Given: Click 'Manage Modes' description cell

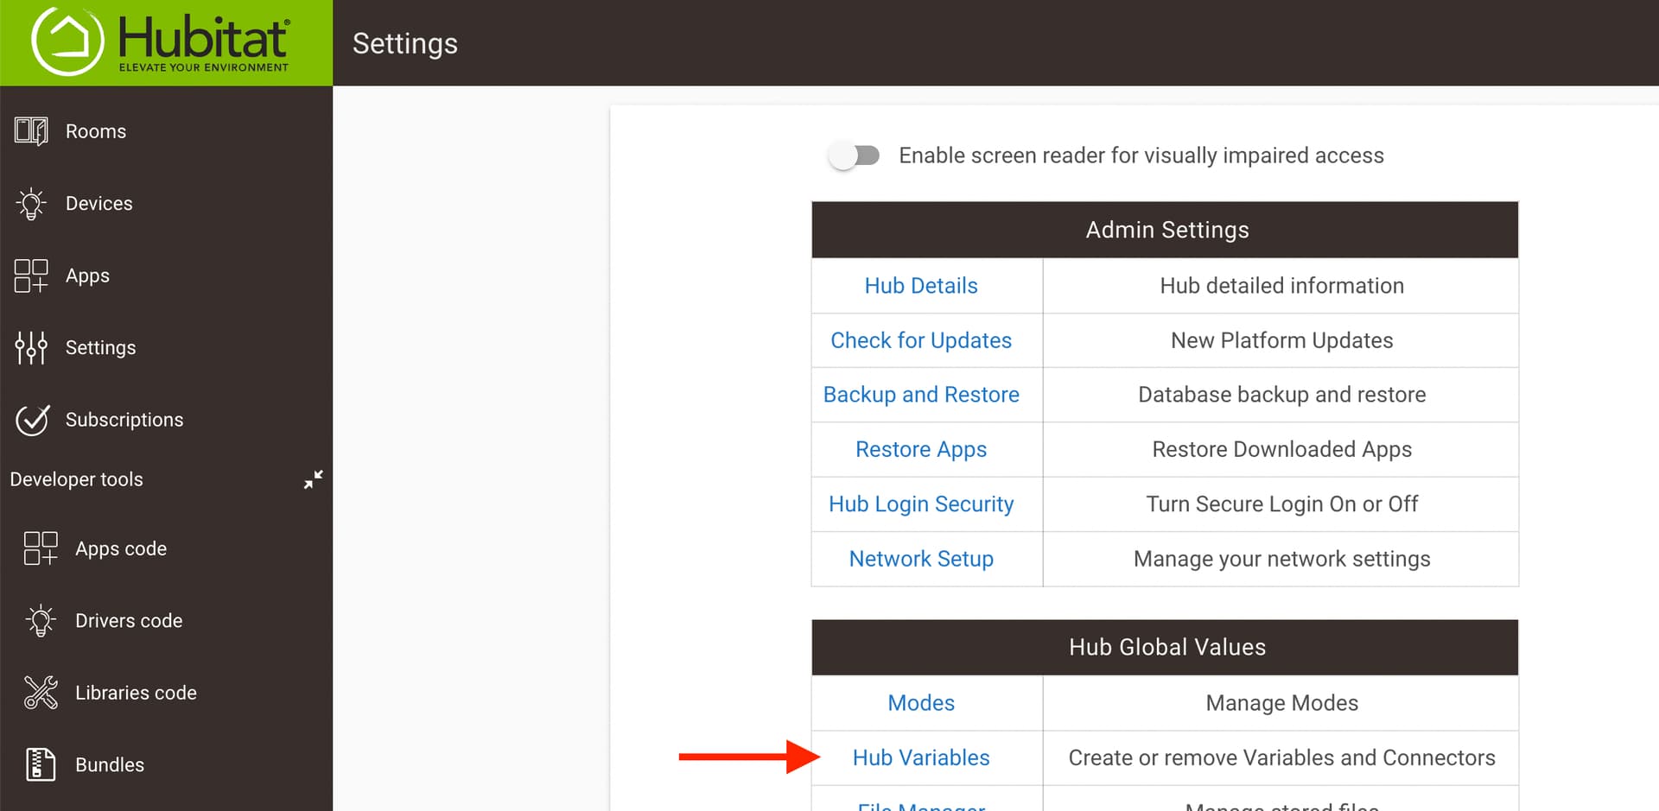Looking at the screenshot, I should [x=1281, y=703].
